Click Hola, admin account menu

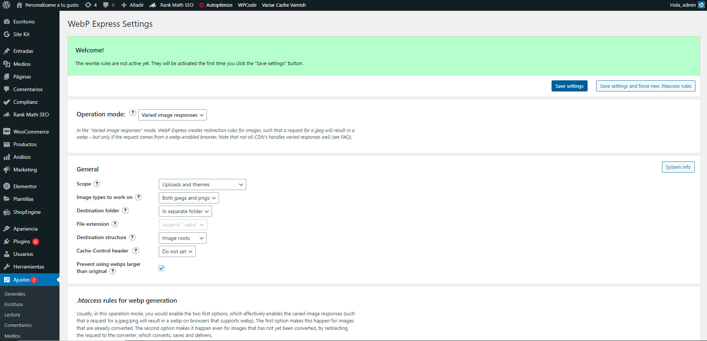pyautogui.click(x=687, y=5)
